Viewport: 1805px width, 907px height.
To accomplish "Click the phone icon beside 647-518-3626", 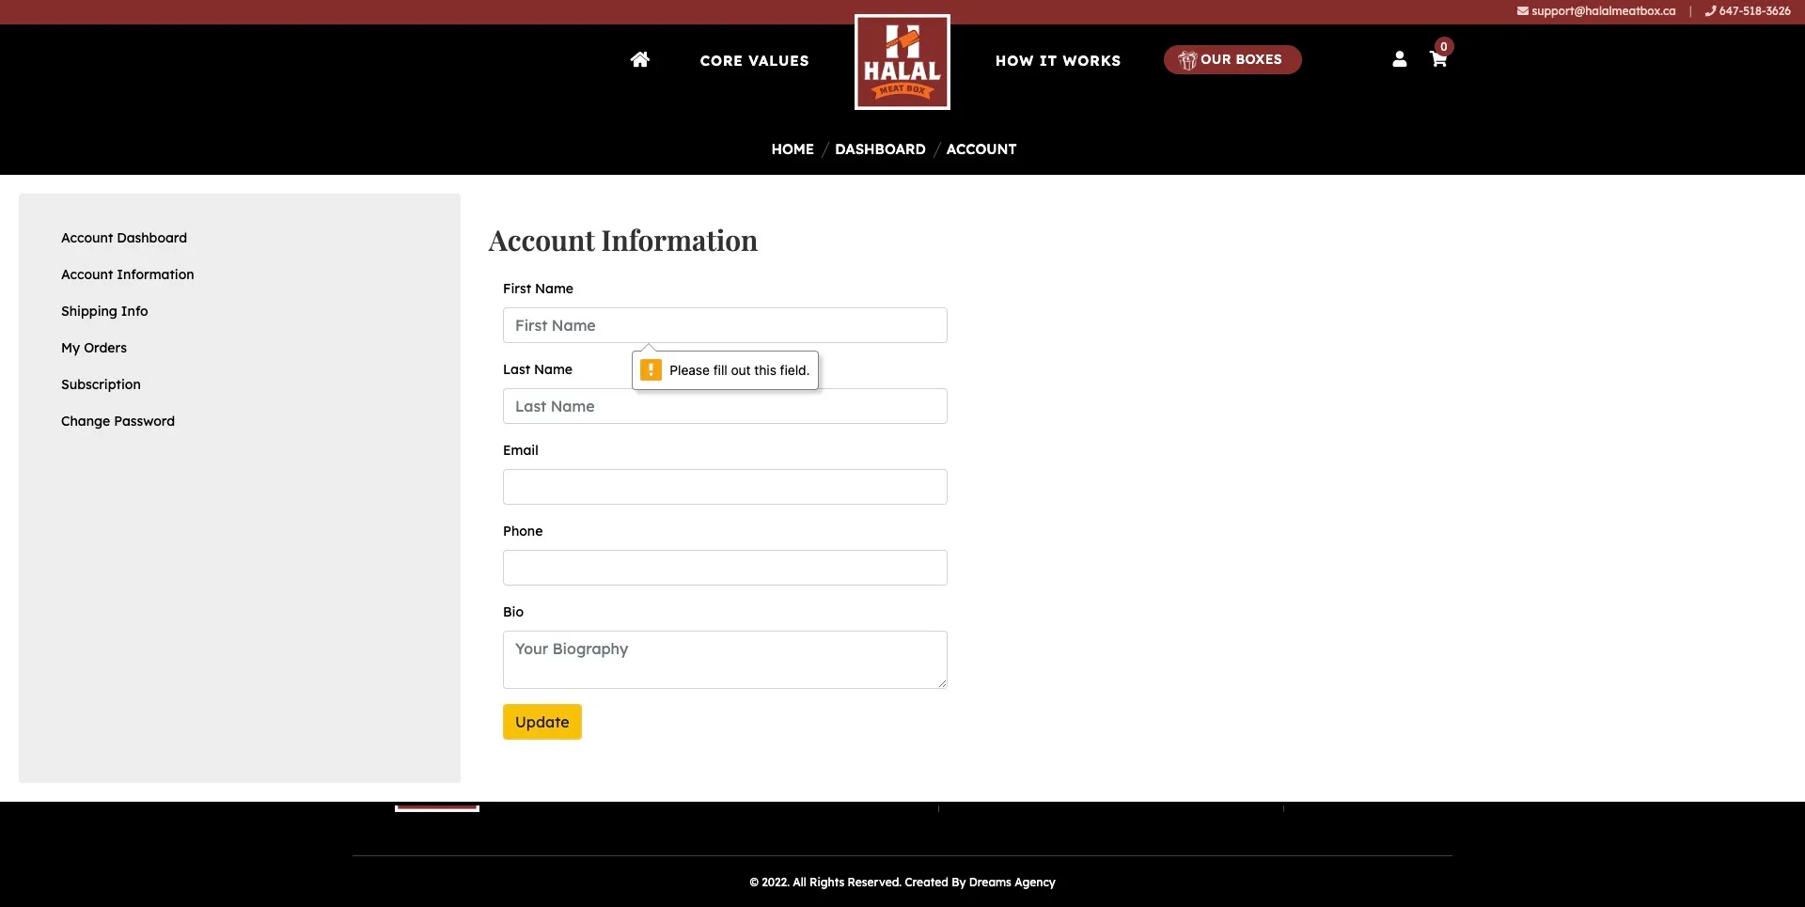I will pyautogui.click(x=1711, y=10).
